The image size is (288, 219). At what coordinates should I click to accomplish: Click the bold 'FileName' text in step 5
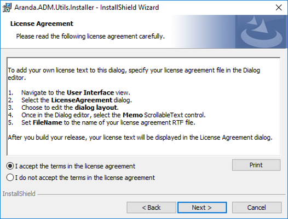point(48,122)
